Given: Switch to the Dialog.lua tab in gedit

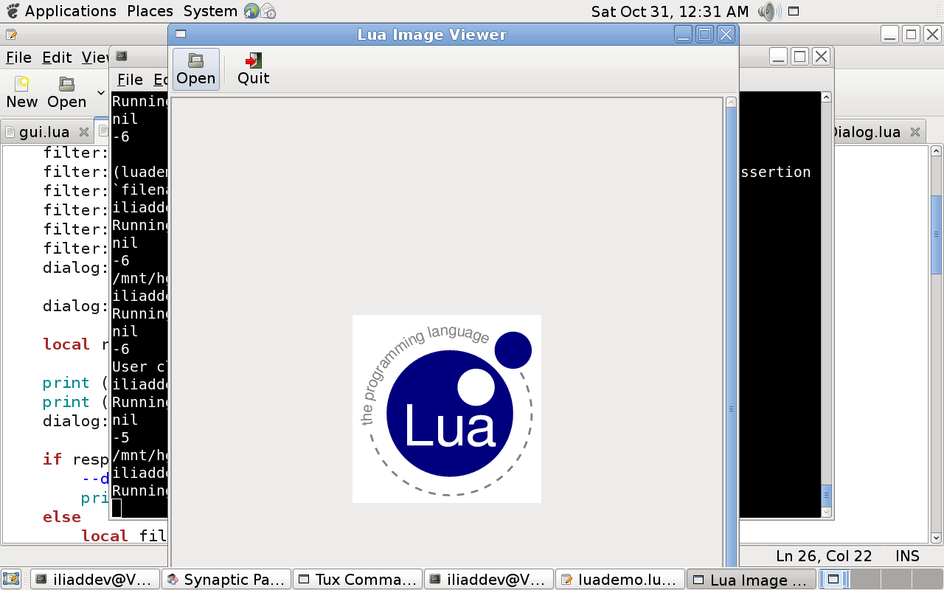Looking at the screenshot, I should [x=867, y=132].
